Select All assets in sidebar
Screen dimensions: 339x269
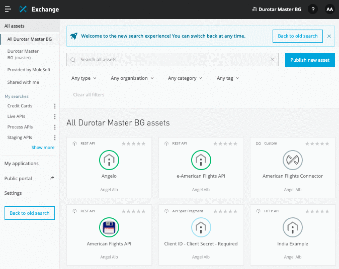click(30, 26)
